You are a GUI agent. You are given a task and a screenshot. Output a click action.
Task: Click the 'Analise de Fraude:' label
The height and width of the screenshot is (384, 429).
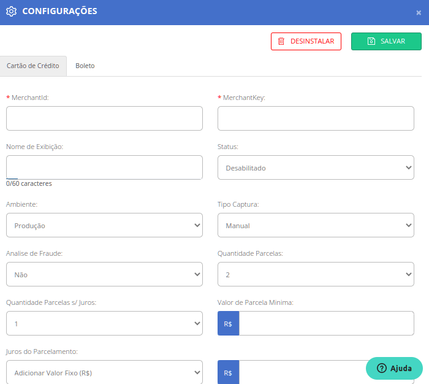coord(34,253)
